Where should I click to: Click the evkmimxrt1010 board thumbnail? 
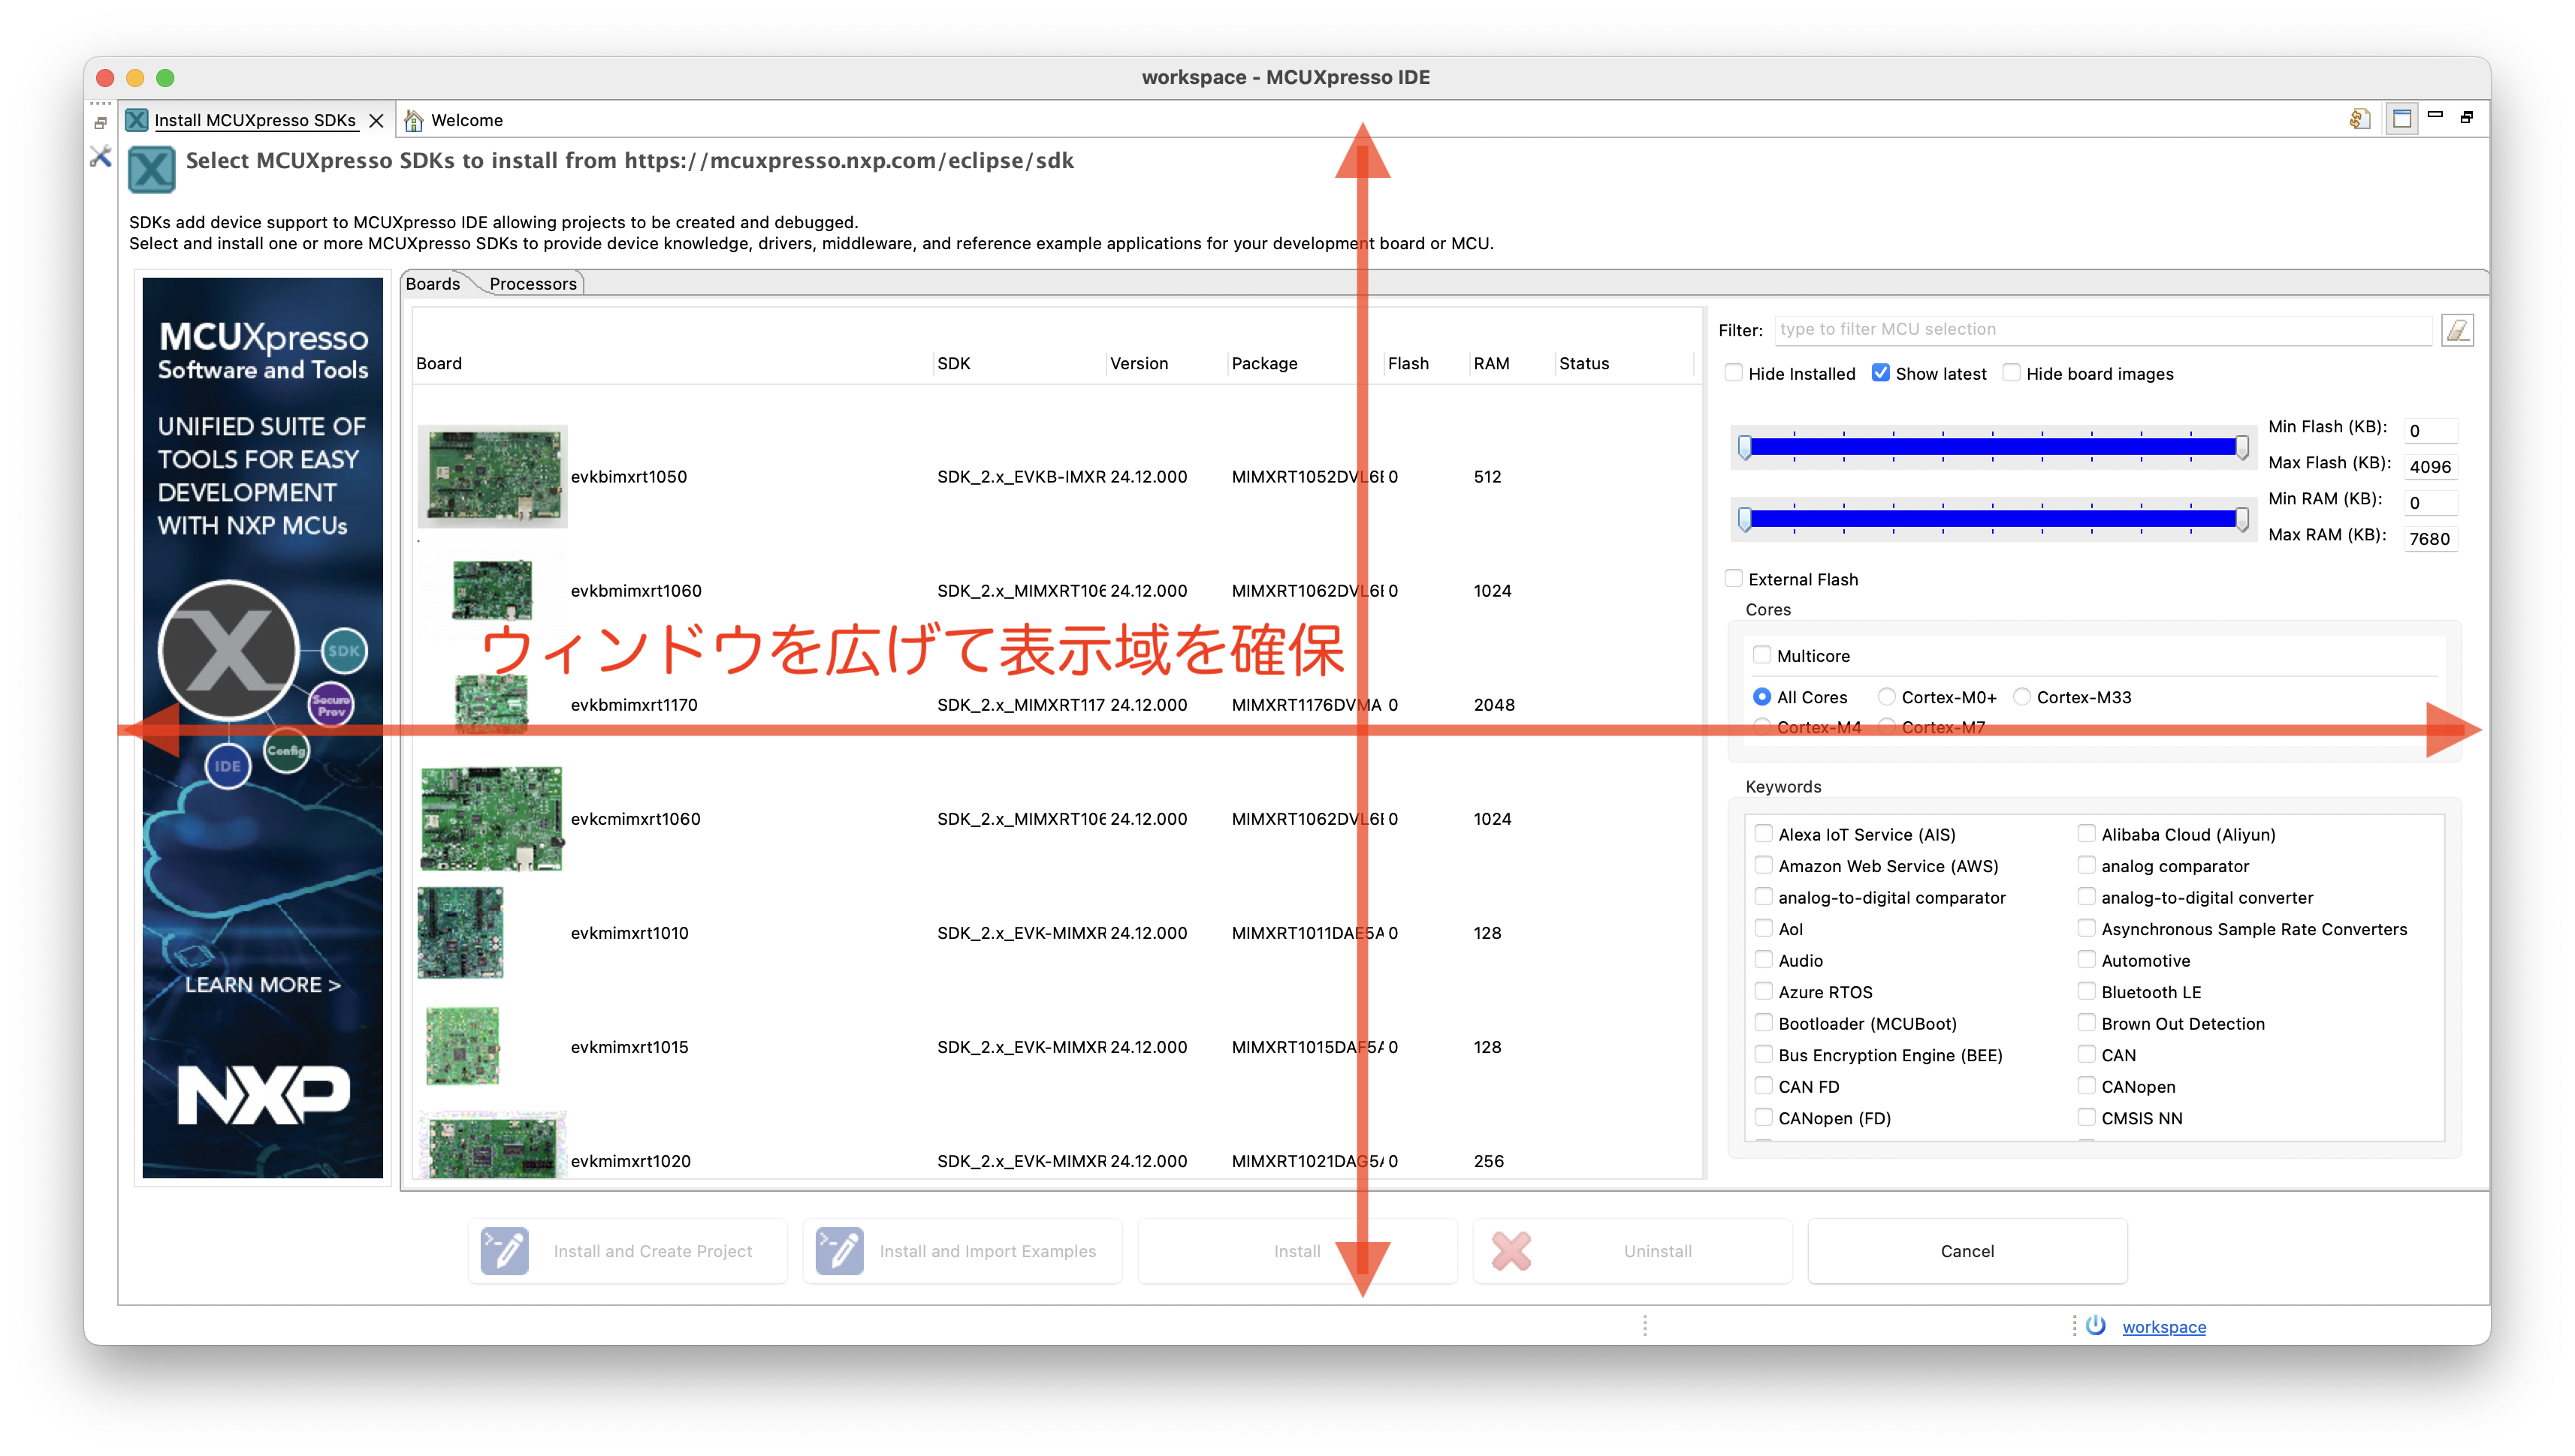click(x=460, y=932)
